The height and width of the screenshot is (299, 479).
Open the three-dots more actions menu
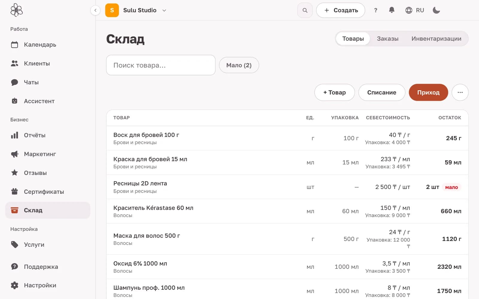pos(460,92)
